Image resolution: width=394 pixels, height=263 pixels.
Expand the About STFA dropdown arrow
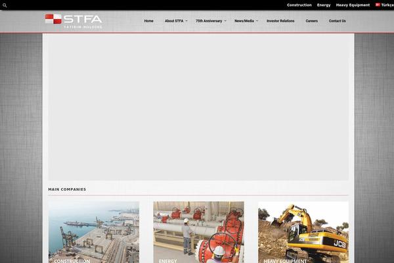(x=186, y=21)
